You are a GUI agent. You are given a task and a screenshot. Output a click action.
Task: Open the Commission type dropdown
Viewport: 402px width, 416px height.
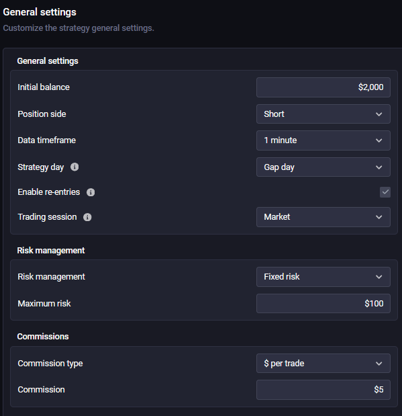coord(323,363)
